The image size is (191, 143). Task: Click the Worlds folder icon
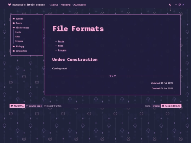pyautogui.click(x=14, y=19)
